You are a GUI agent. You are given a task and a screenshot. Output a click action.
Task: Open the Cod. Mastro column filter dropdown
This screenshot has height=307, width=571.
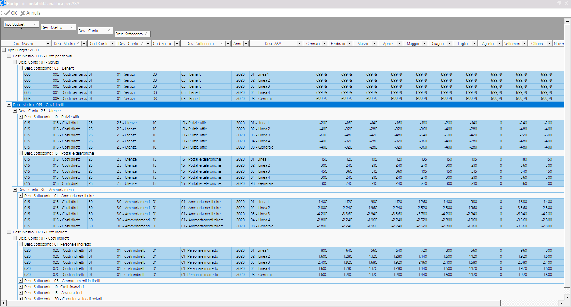(48, 44)
